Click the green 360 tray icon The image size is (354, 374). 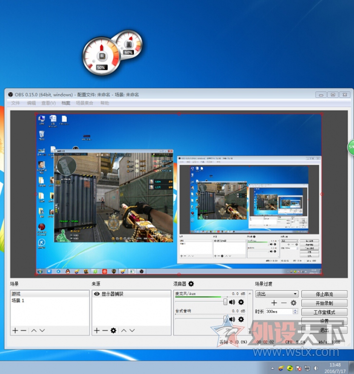click(x=290, y=368)
